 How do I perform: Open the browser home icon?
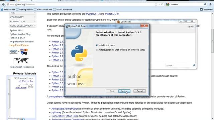[x=211, y=4]
